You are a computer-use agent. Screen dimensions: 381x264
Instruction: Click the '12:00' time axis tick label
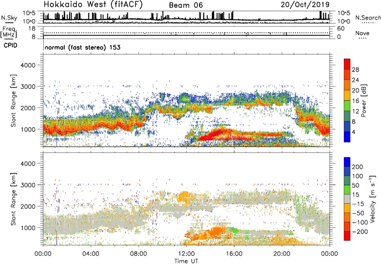click(186, 254)
